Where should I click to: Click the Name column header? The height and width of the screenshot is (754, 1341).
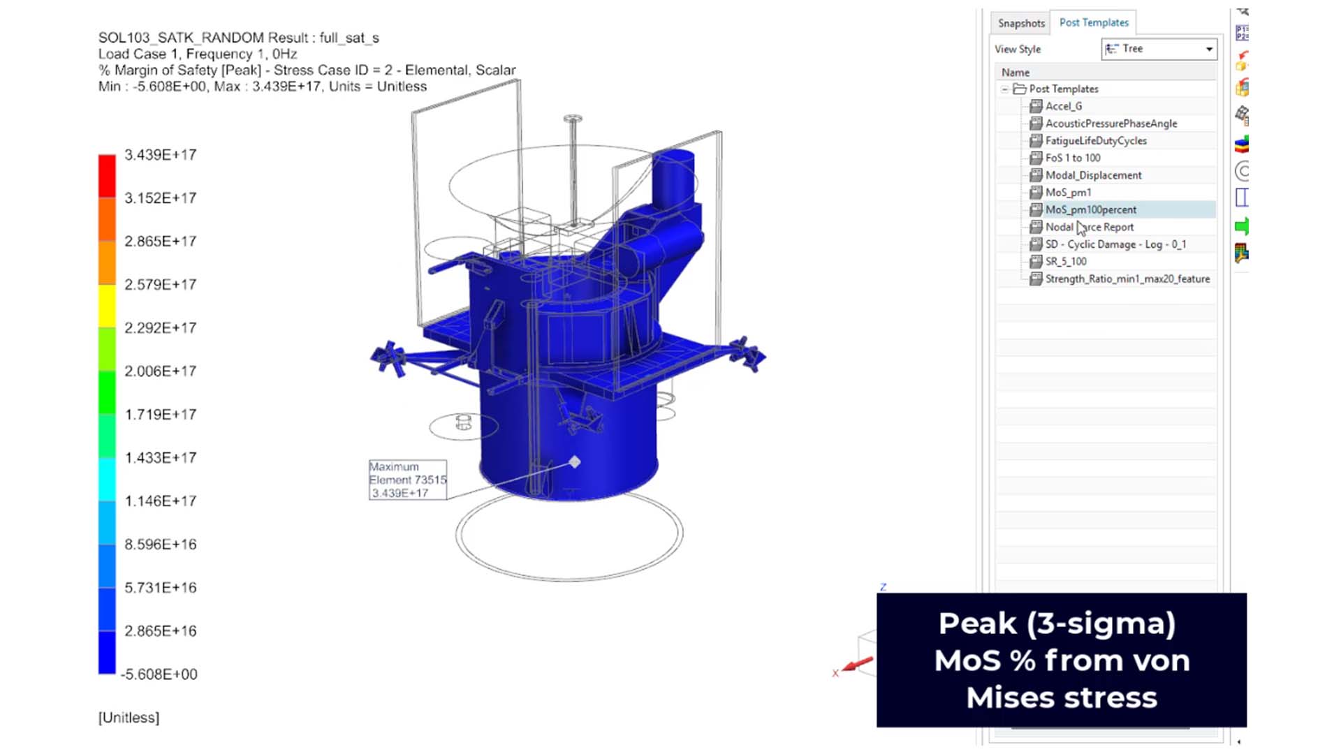pos(1015,72)
